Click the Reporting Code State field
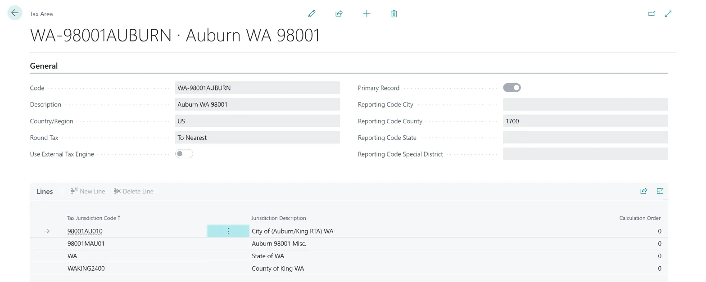This screenshot has width=706, height=282. (x=585, y=138)
